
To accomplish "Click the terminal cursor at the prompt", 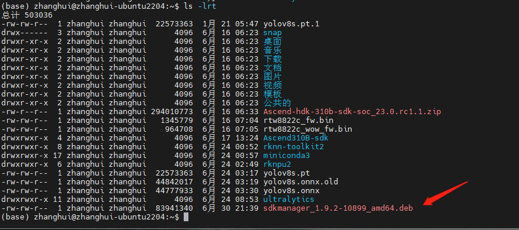I will [186, 217].
